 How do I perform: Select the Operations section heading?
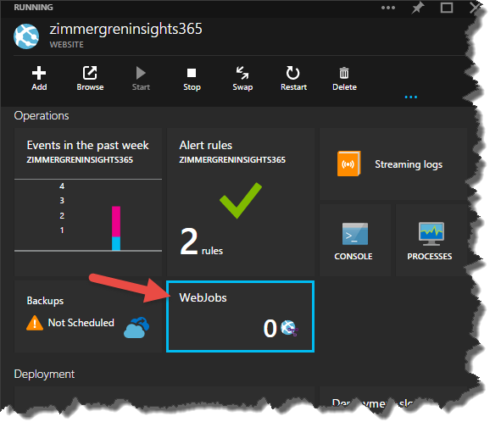pyautogui.click(x=42, y=115)
